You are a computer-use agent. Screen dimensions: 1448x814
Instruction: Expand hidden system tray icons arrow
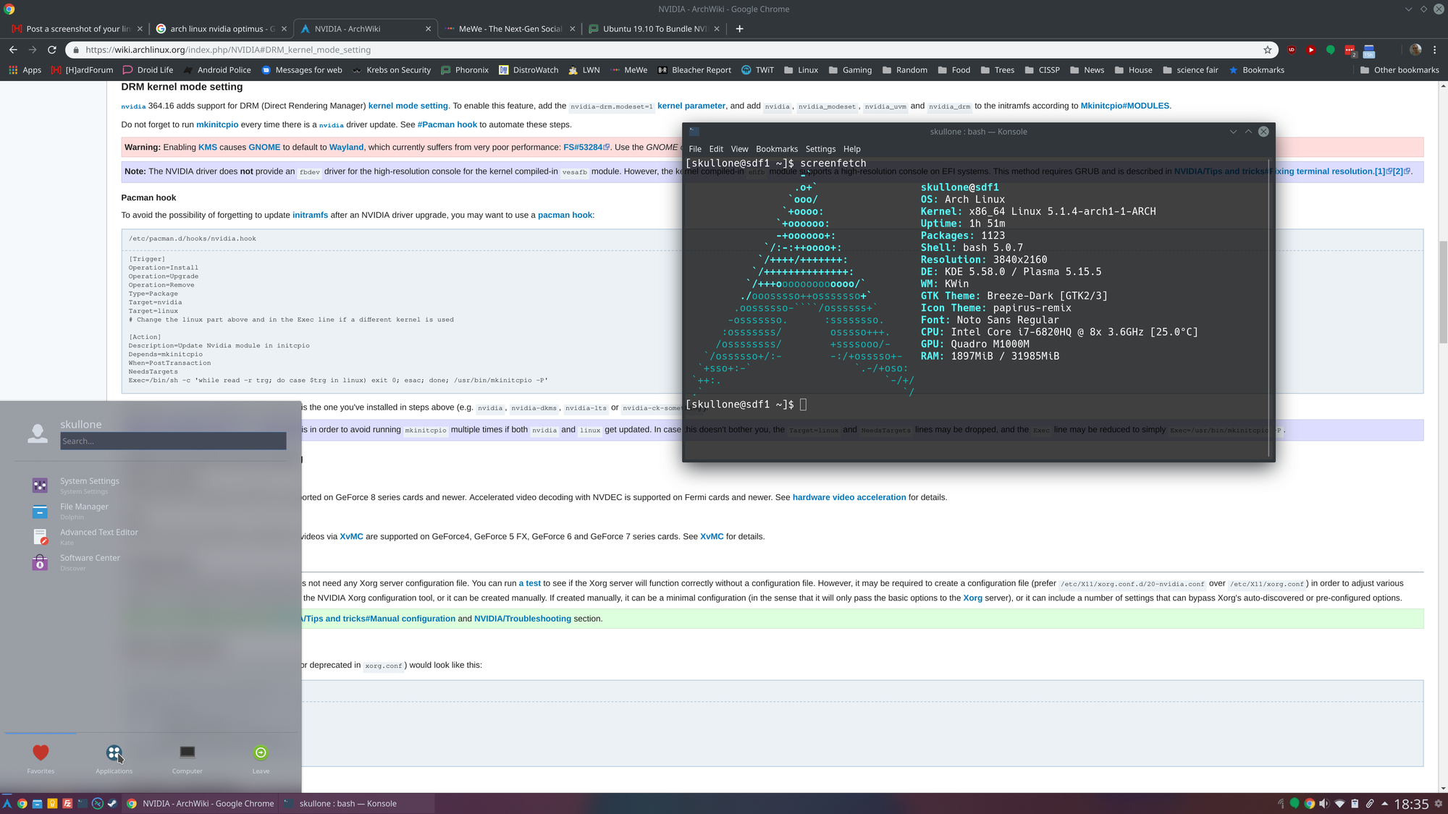click(x=1385, y=803)
